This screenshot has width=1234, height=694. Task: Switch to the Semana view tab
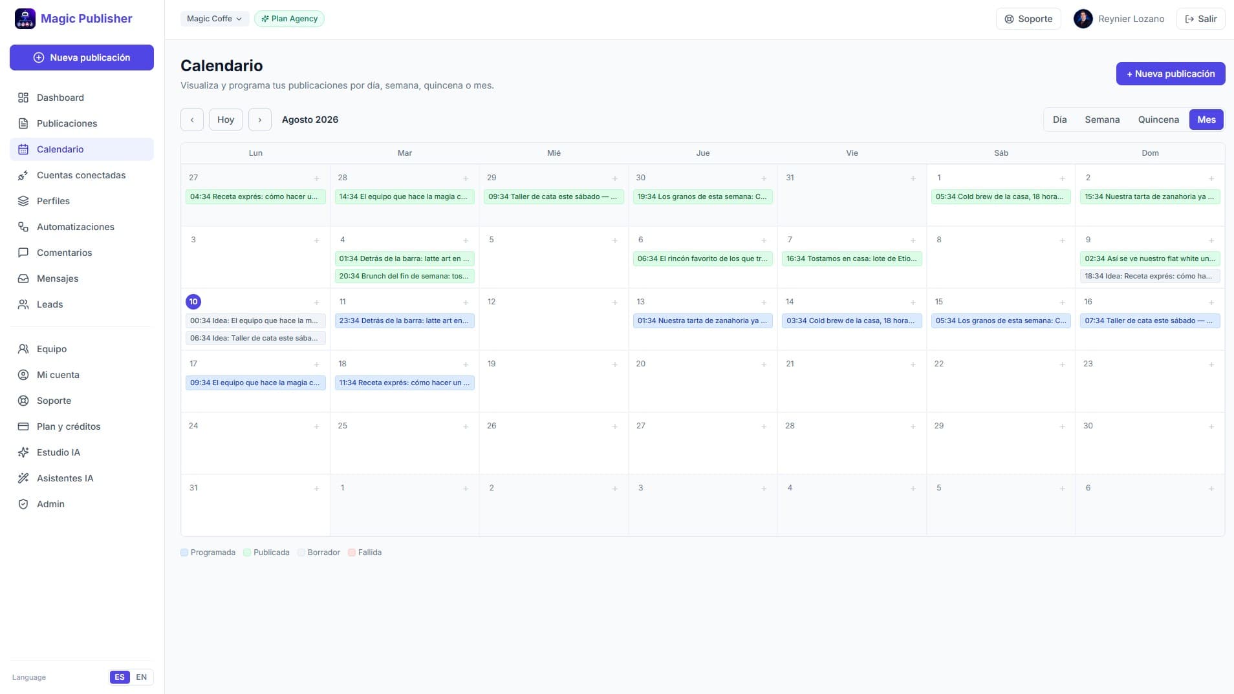[1102, 120]
